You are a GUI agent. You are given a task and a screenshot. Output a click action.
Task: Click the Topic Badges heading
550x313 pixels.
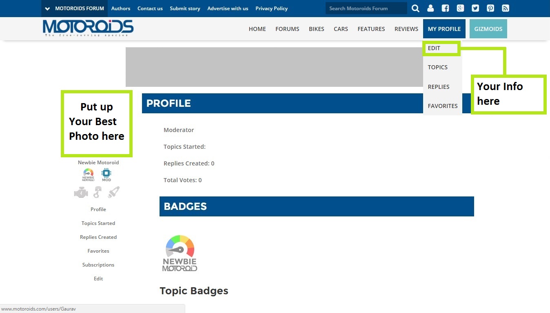[194, 291]
